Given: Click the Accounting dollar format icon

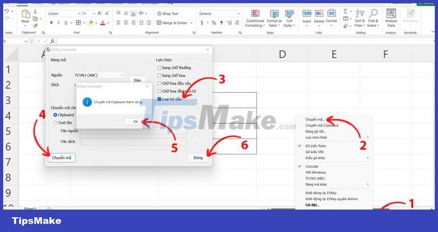Looking at the screenshot, I should point(202,23).
